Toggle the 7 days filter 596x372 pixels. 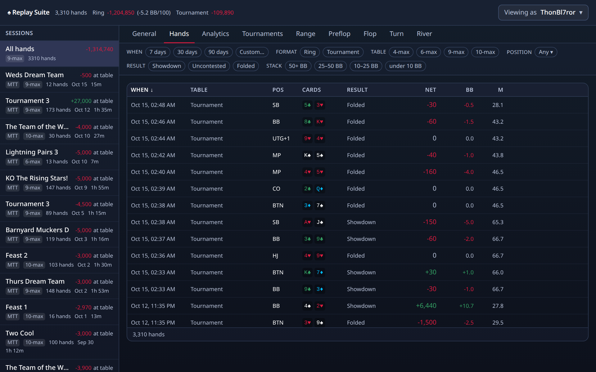[158, 52]
